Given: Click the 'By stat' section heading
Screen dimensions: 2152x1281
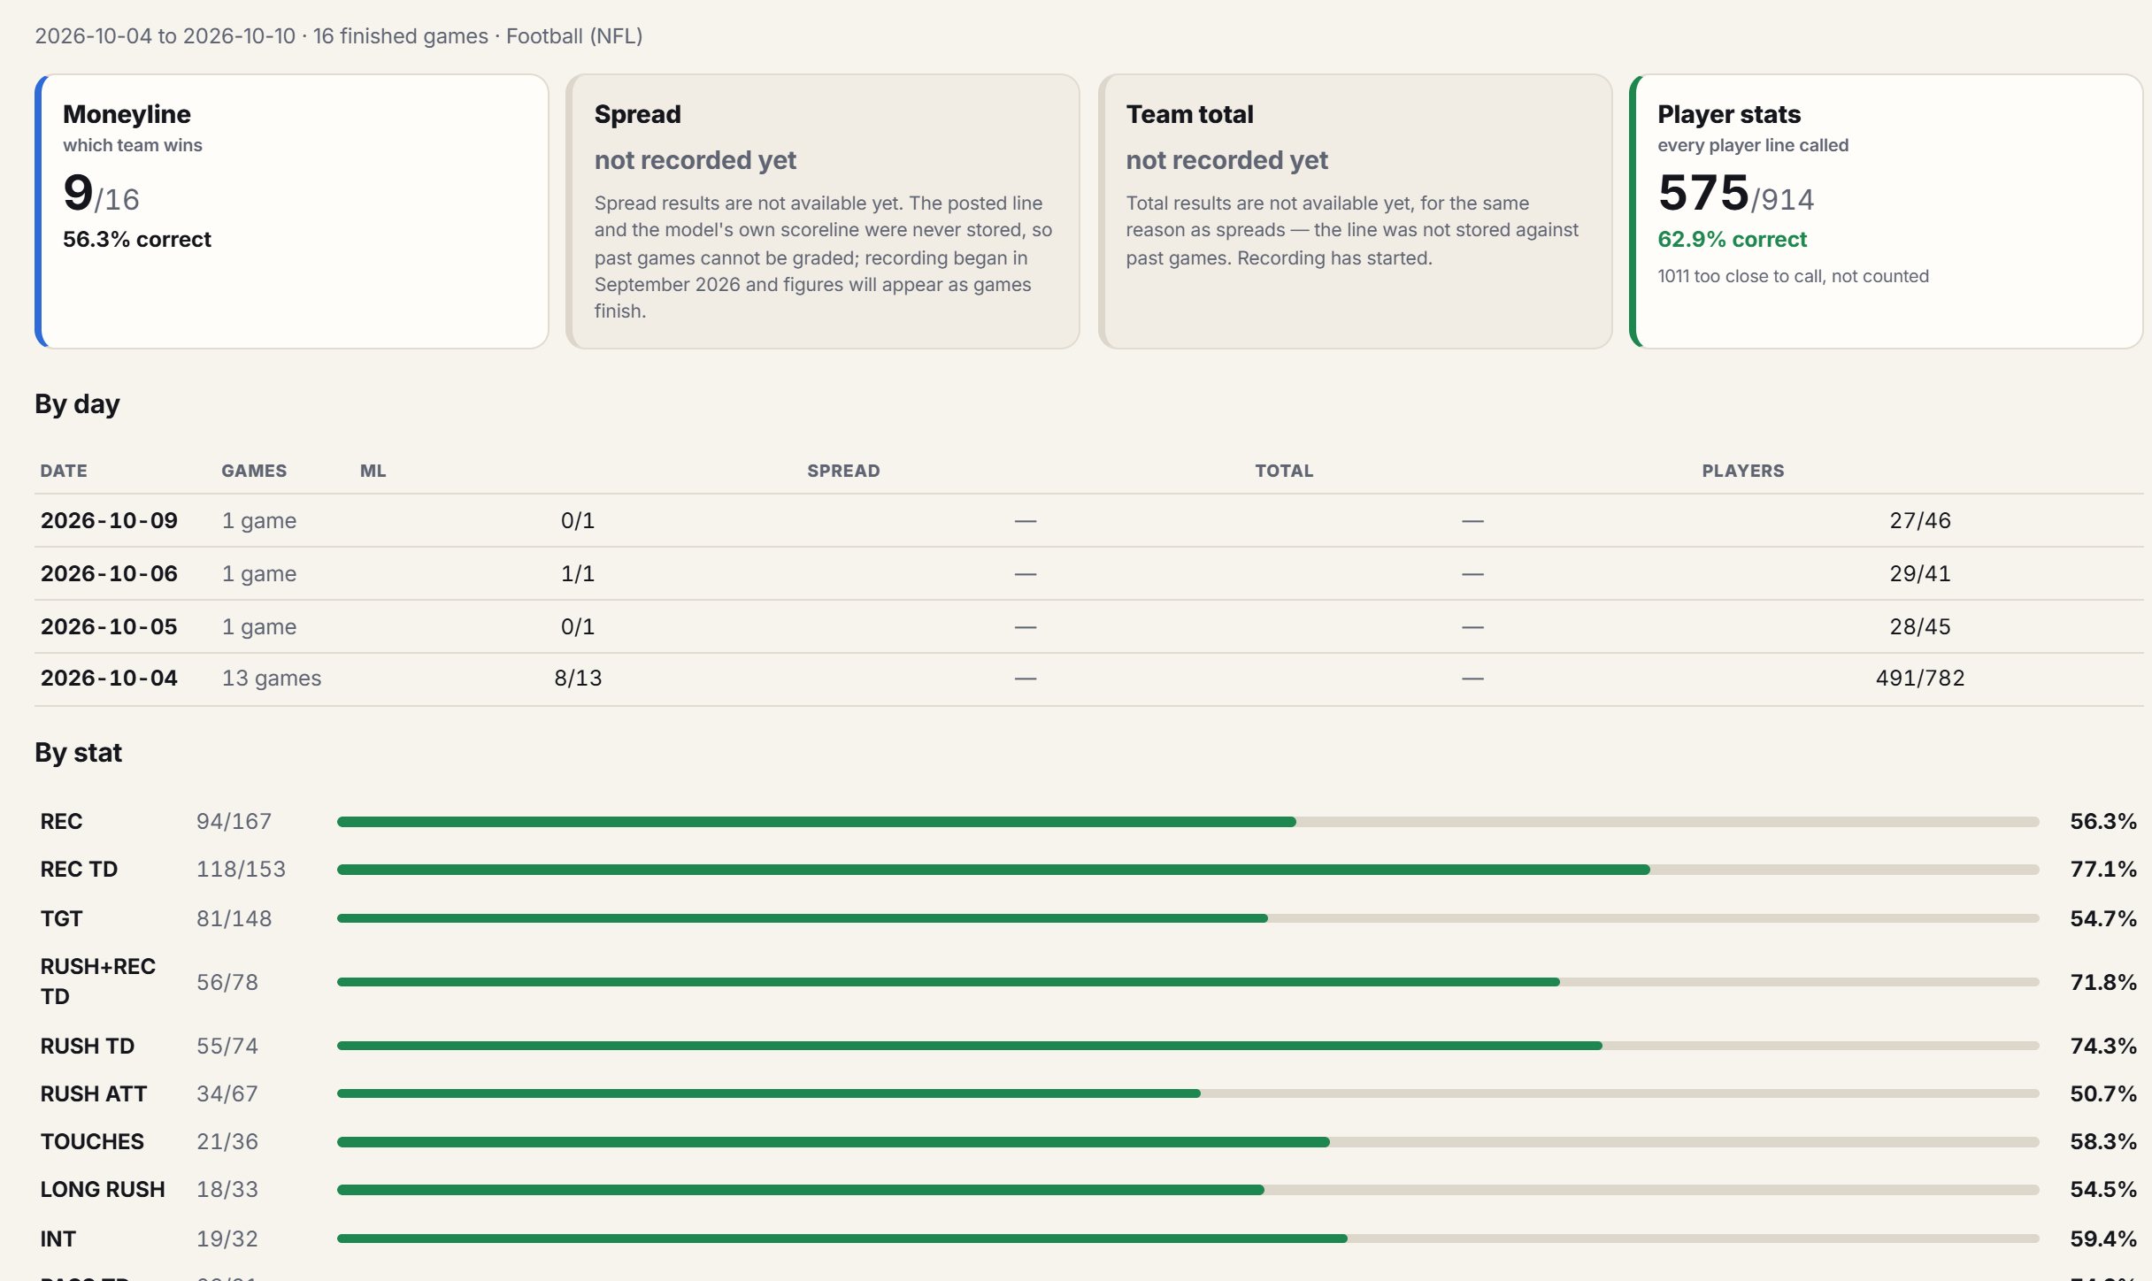Looking at the screenshot, I should 78,753.
